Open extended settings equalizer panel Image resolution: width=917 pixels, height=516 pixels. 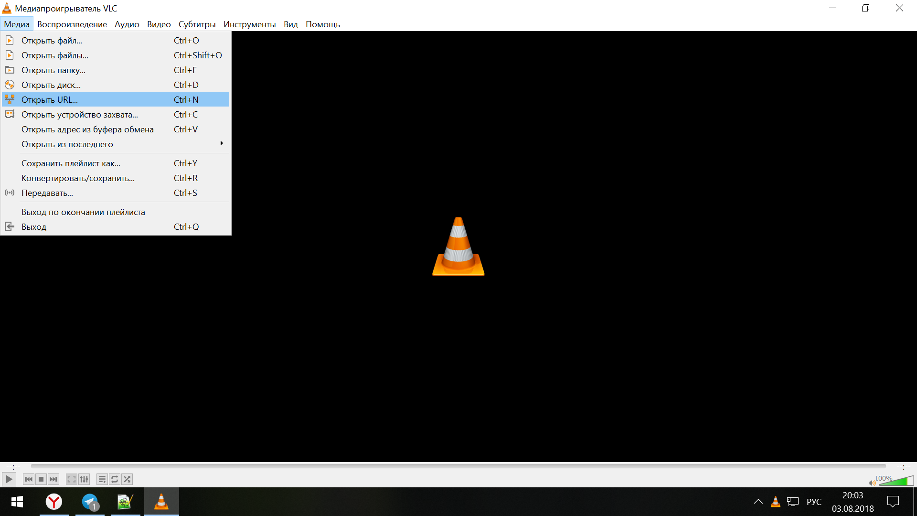click(84, 479)
